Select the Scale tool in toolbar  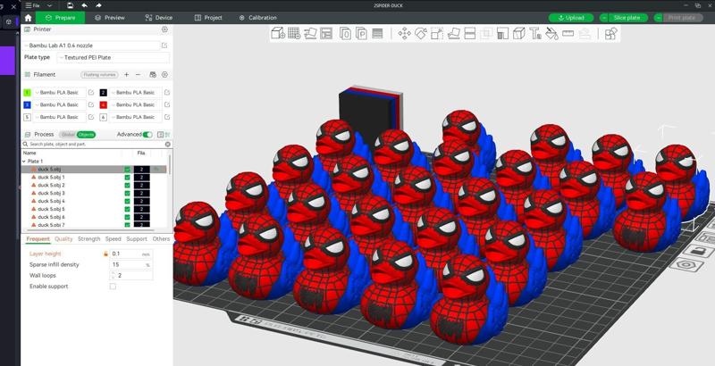tap(436, 34)
